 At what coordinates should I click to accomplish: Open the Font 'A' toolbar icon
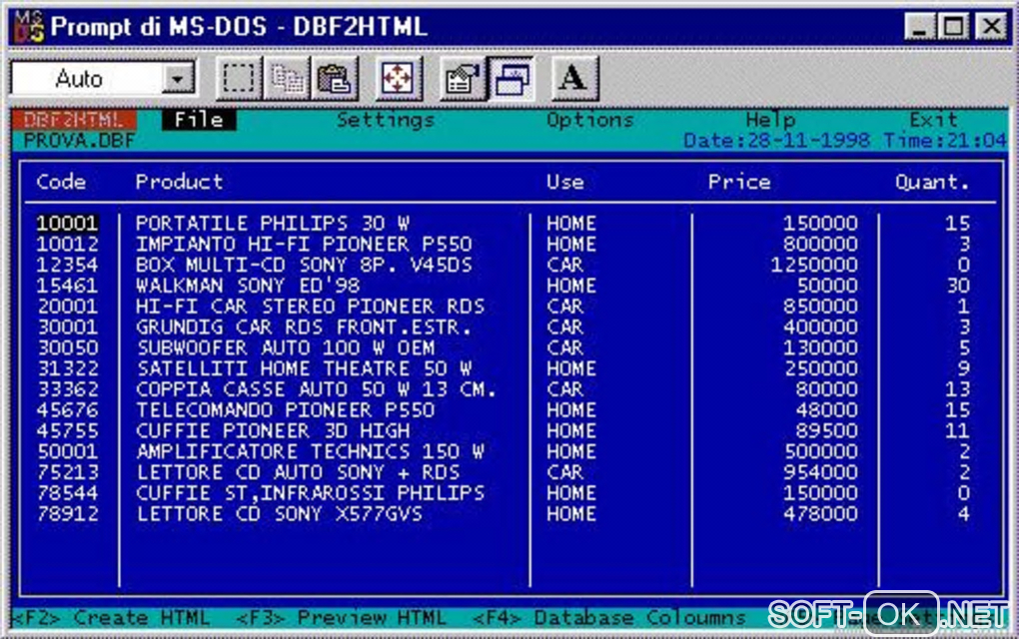click(573, 79)
